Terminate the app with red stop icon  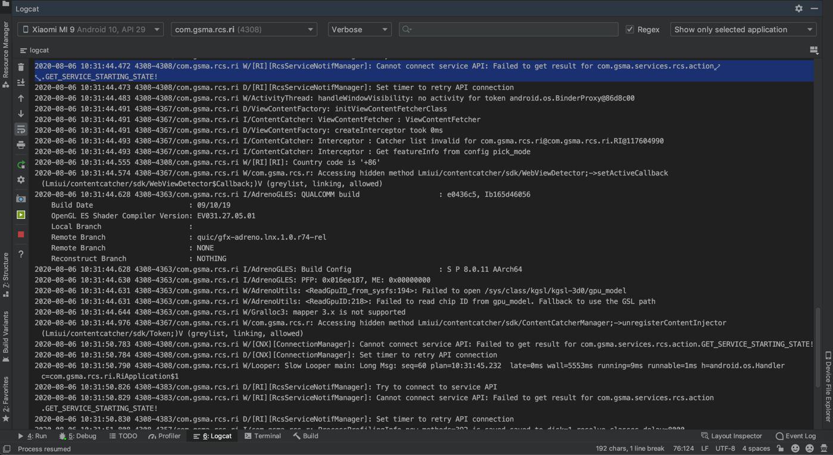coord(21,234)
